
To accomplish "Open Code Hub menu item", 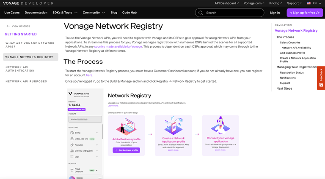I will pyautogui.click(x=129, y=13).
